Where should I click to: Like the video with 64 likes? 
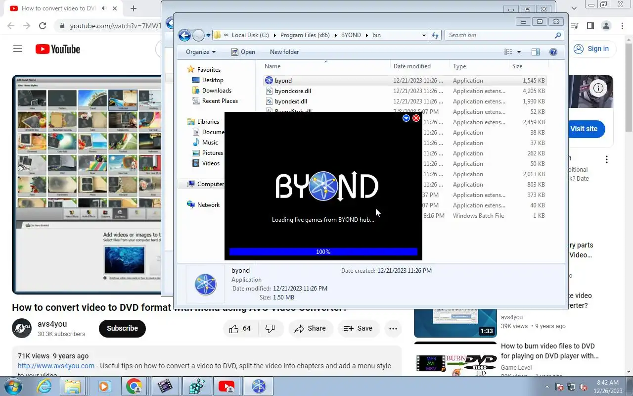coord(240,328)
